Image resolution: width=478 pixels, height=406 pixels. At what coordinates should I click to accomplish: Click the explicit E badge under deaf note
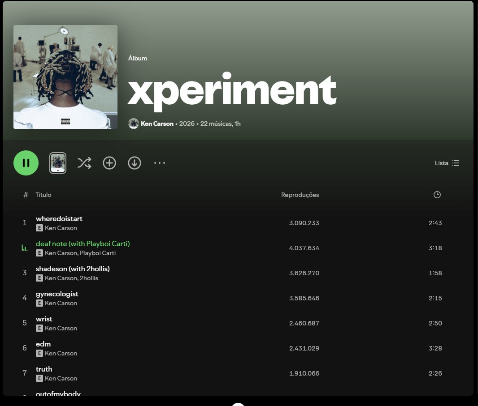[39, 253]
